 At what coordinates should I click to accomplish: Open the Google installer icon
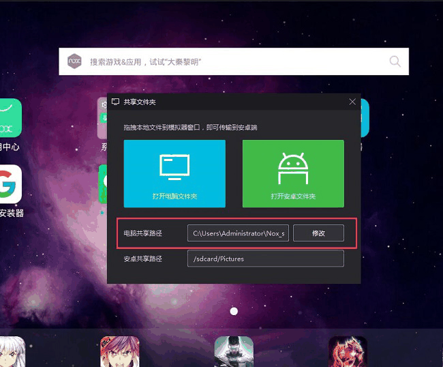click(10, 184)
